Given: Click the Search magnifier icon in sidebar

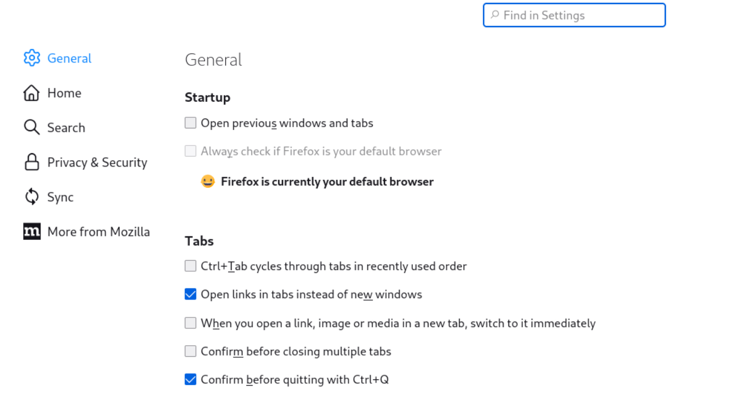Looking at the screenshot, I should pyautogui.click(x=31, y=127).
